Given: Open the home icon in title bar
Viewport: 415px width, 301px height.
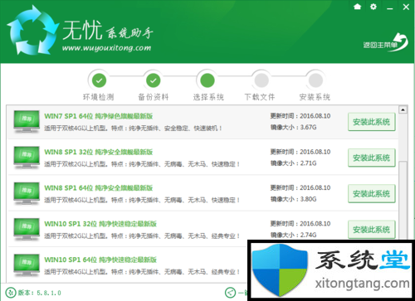Looking at the screenshot, I should tap(358, 7).
